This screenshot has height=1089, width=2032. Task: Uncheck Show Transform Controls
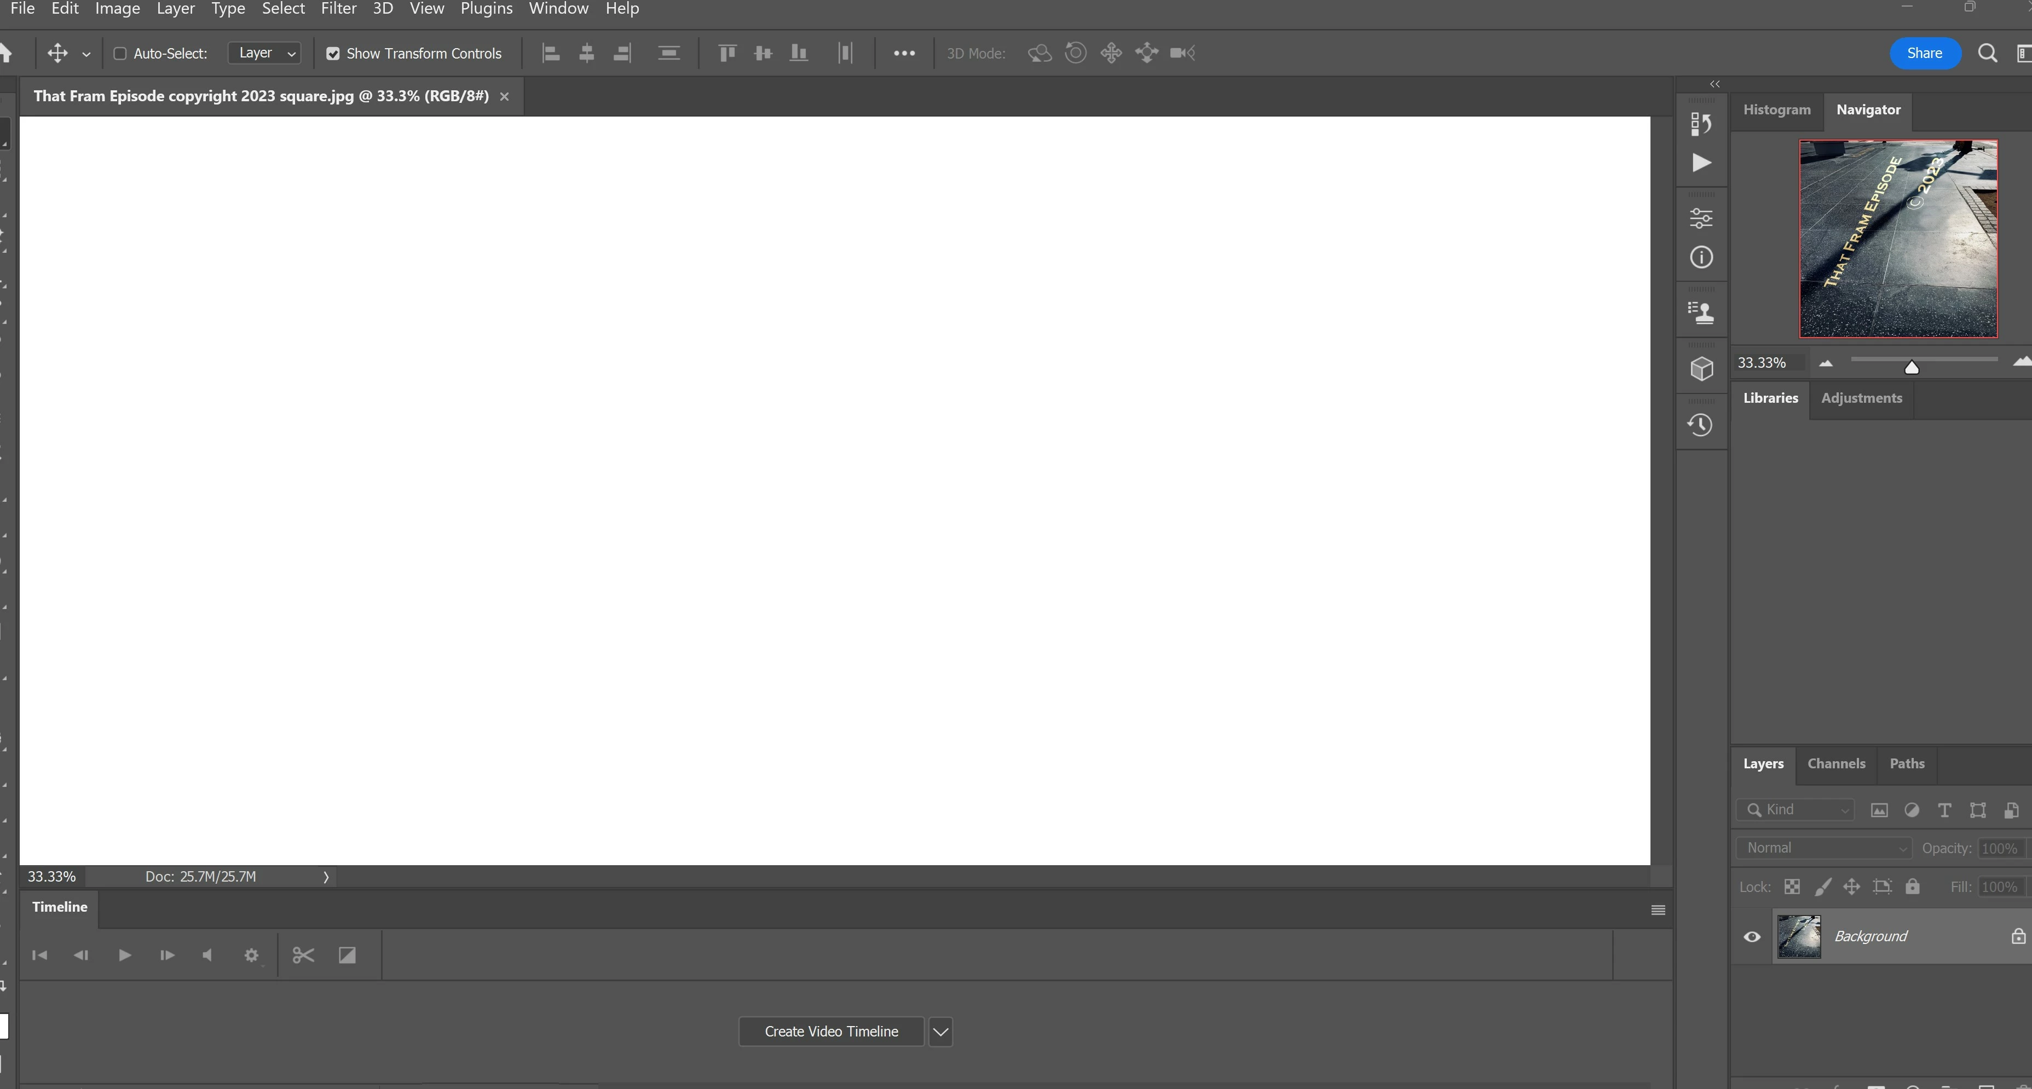333,54
